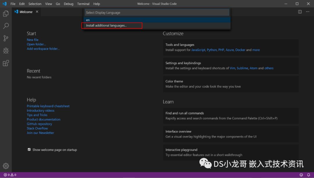Open Stack Overflow link
This screenshot has height=178, width=314.
point(37,128)
